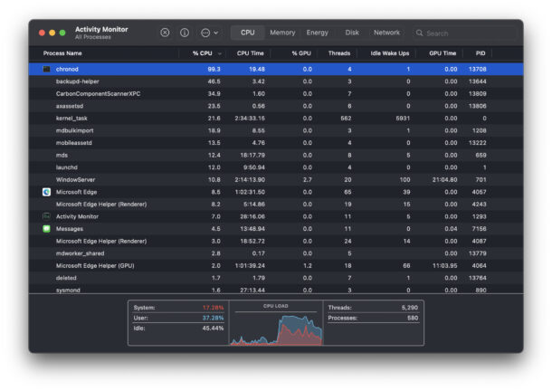Screen dimensions: 552x391
Task: Click the All Processes subtitle
Action: click(x=93, y=37)
